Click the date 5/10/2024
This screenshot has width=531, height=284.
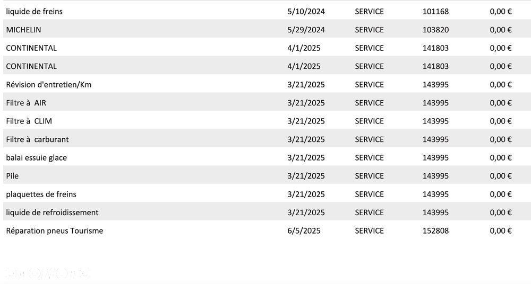(305, 11)
